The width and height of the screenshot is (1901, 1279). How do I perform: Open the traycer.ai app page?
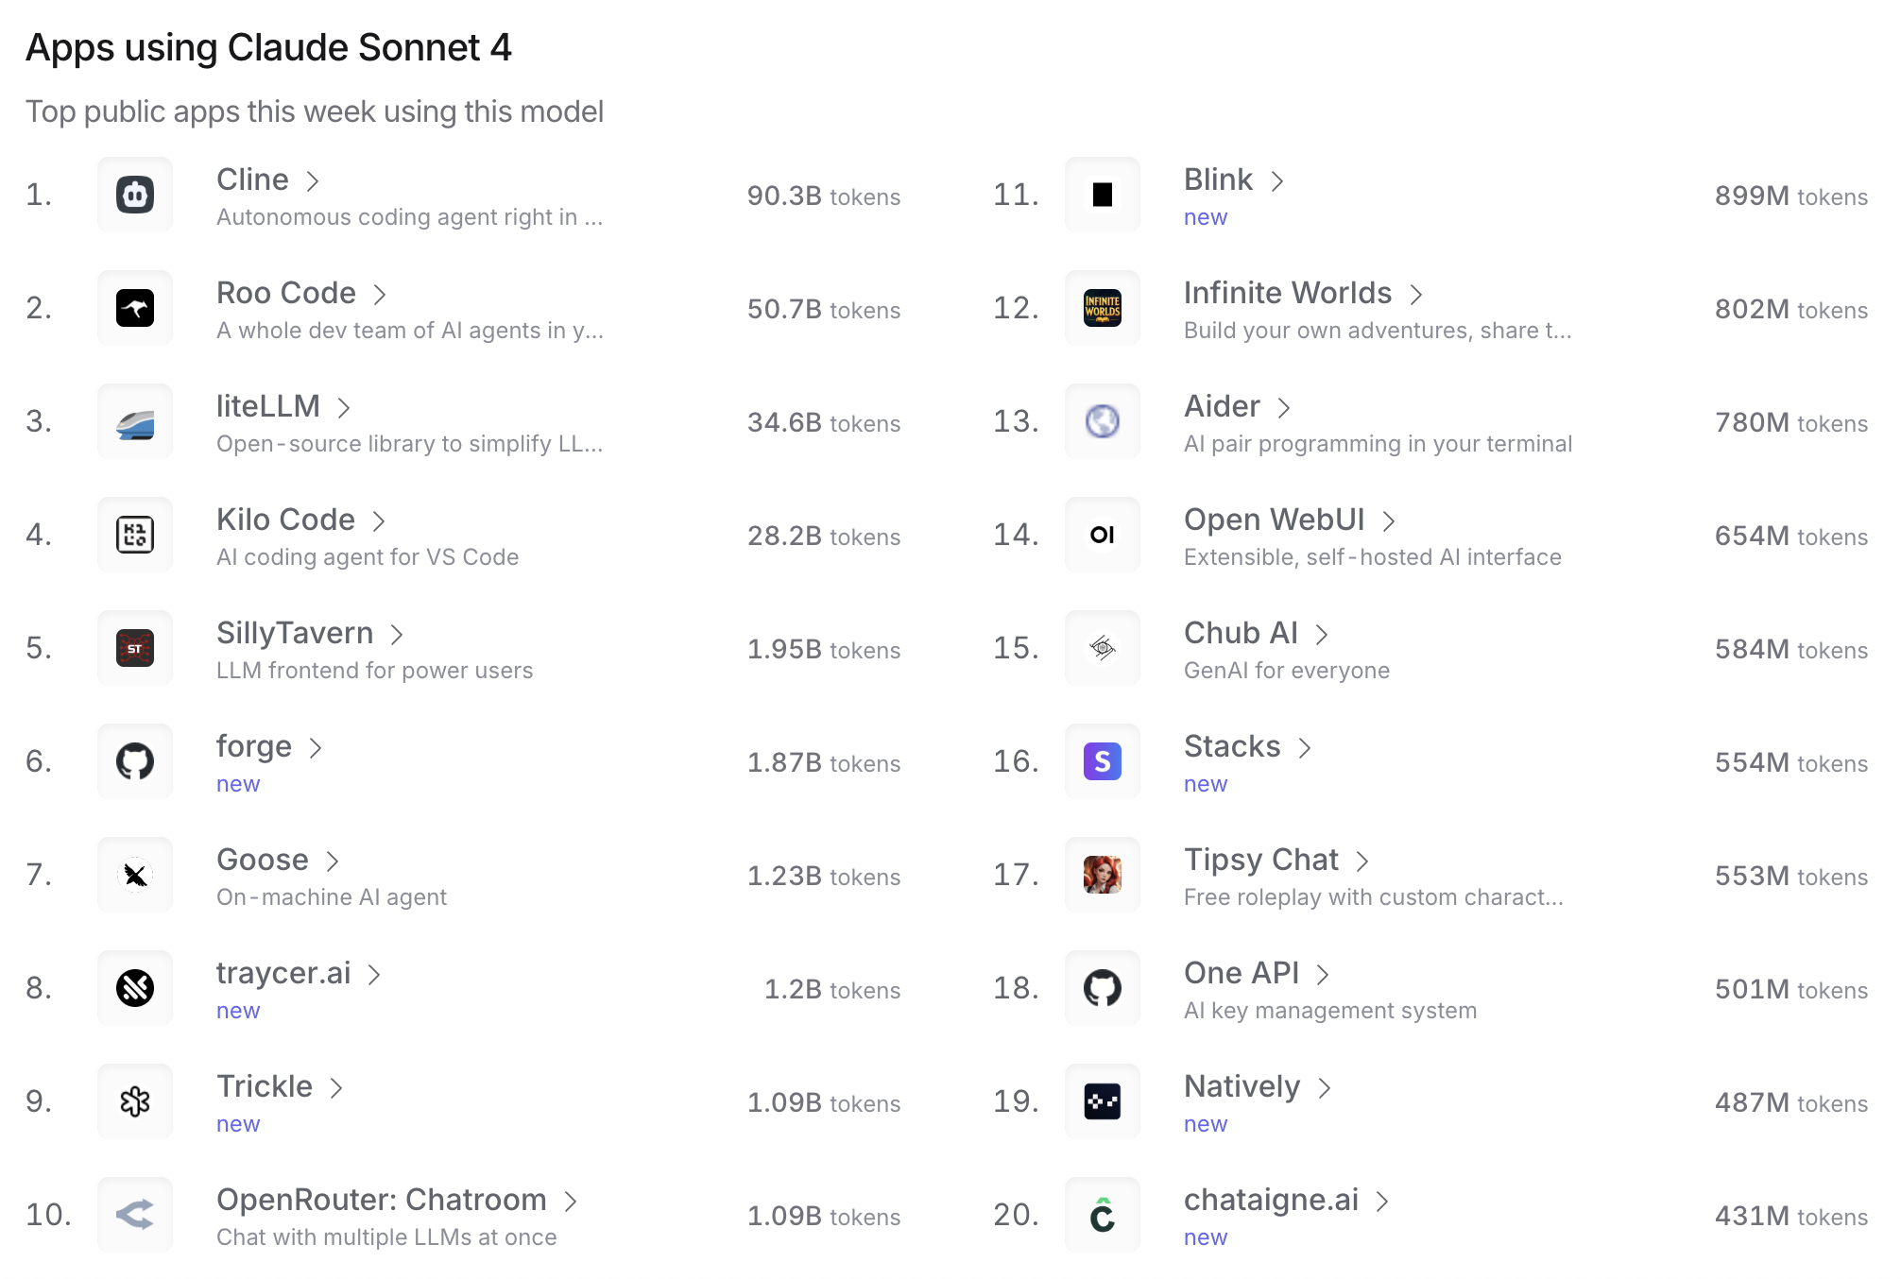[283, 973]
